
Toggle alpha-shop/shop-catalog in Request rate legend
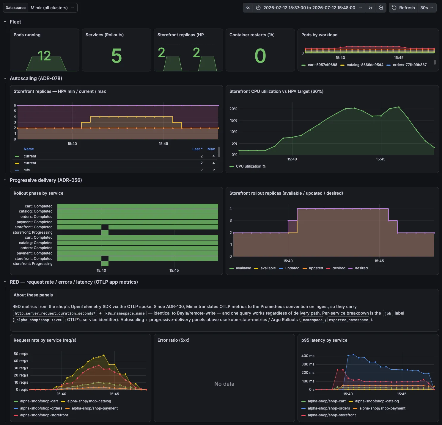(x=89, y=401)
